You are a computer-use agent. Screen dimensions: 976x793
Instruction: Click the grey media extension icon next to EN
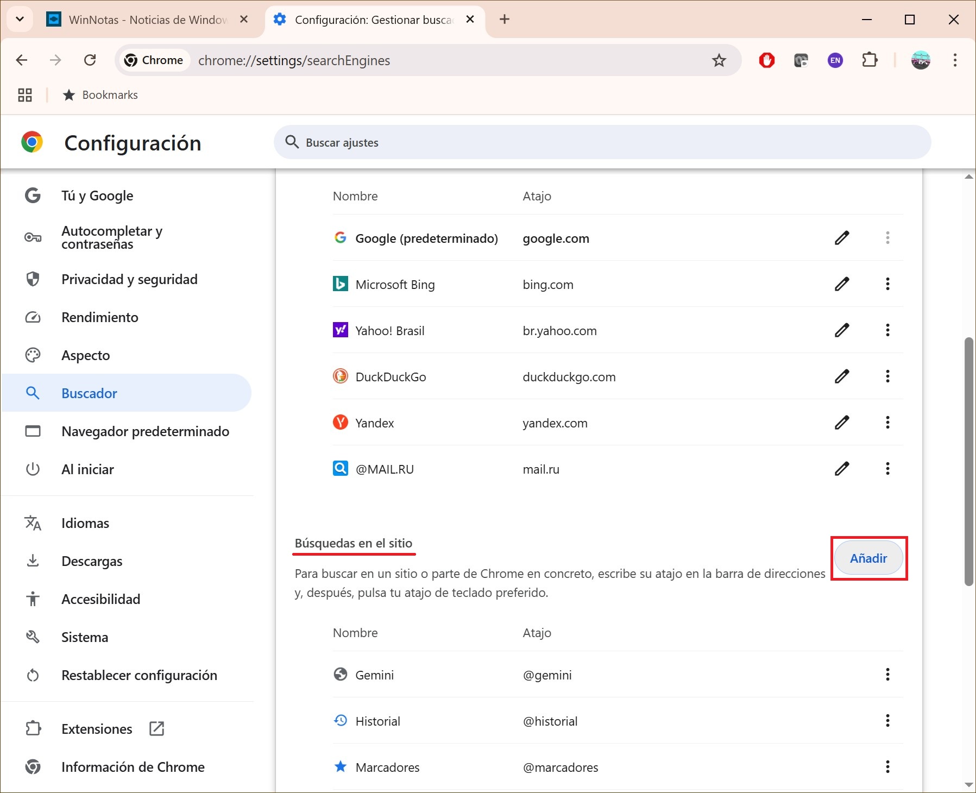click(801, 60)
